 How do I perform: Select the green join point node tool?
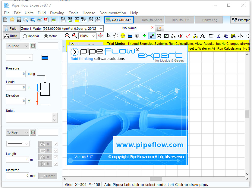(144, 36)
